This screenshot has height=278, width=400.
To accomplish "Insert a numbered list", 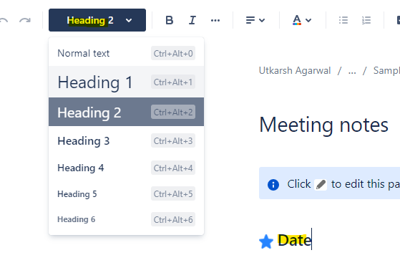I will (366, 20).
